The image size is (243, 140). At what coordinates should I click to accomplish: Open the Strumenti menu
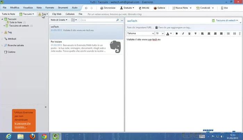click(x=62, y=7)
